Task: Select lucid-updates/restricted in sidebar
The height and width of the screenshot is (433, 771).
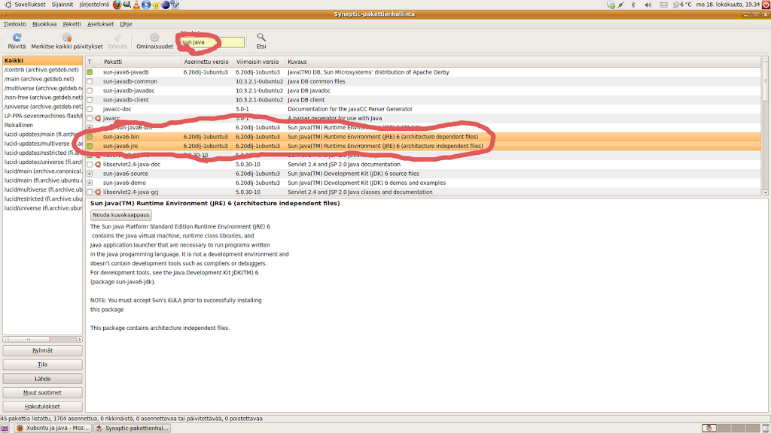Action: pyautogui.click(x=43, y=153)
